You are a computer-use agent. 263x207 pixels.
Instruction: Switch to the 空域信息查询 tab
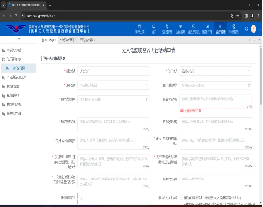click(67, 40)
